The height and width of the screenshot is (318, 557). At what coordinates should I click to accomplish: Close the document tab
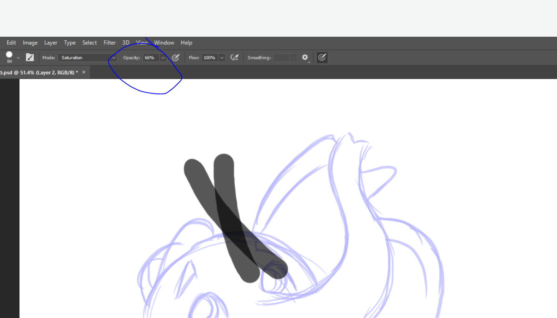click(84, 72)
